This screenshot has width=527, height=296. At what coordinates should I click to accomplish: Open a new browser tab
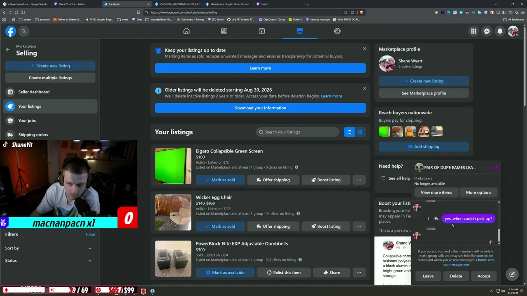[x=308, y=4]
